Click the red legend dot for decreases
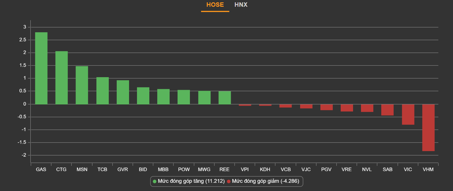The width and height of the screenshot is (453, 191). point(229,181)
